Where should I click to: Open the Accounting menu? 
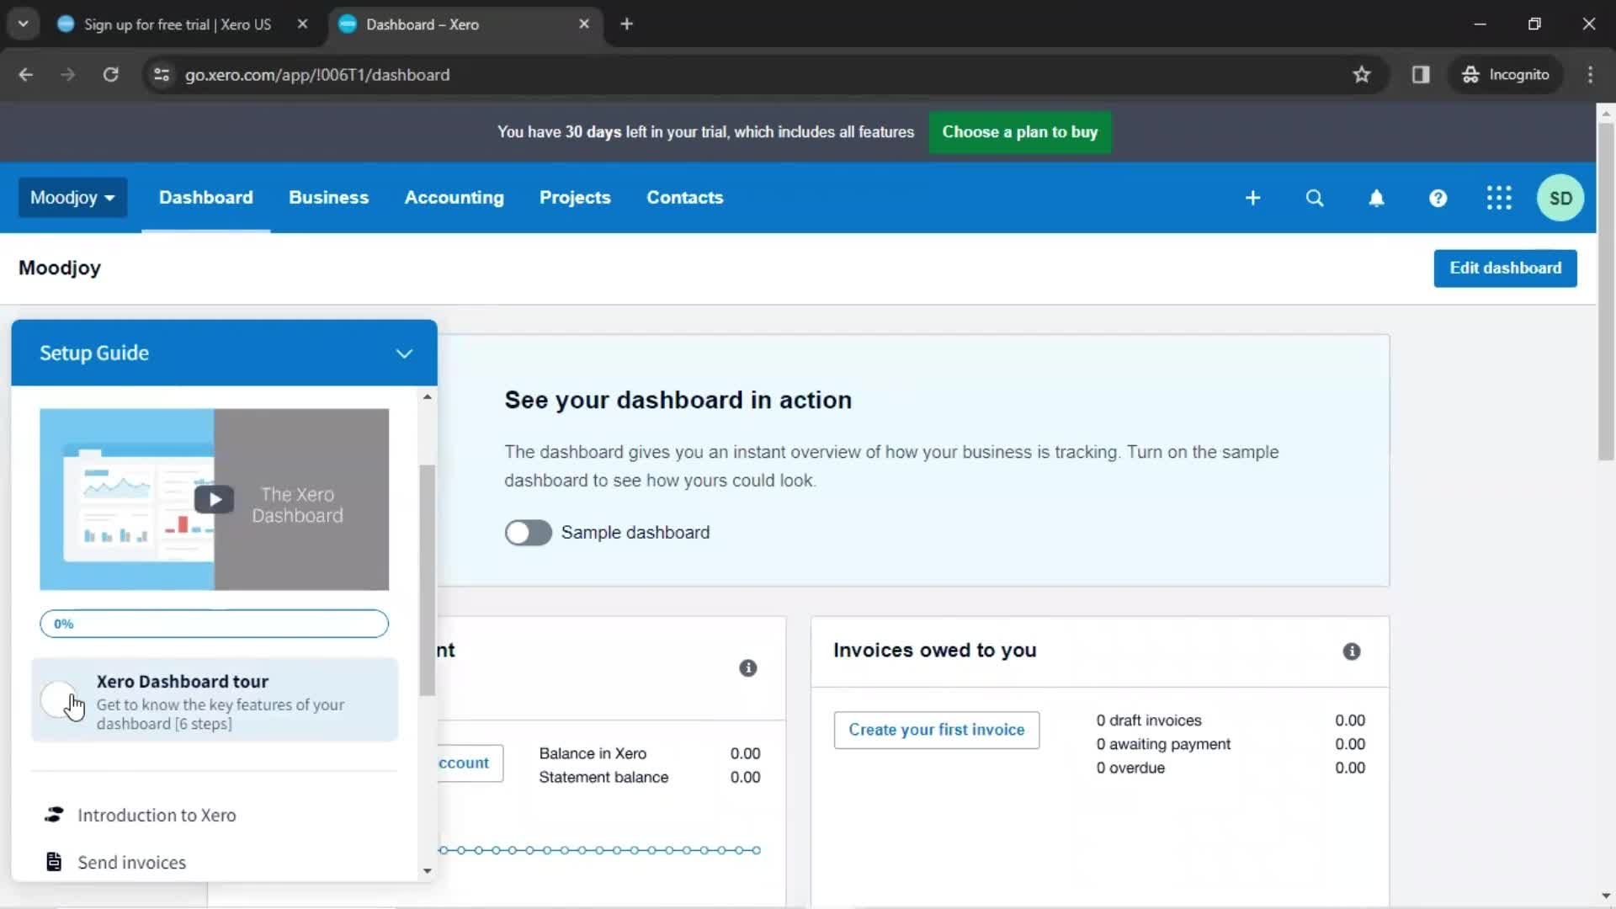click(454, 198)
